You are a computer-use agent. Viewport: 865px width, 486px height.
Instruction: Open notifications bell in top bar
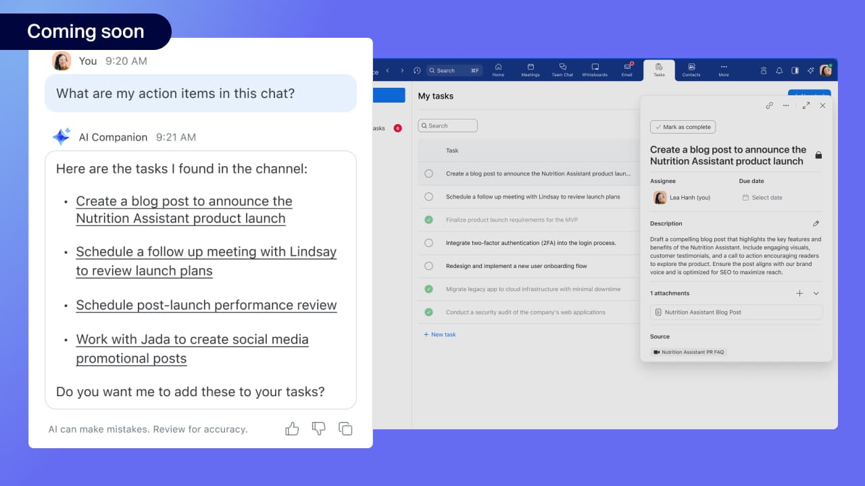pos(779,70)
